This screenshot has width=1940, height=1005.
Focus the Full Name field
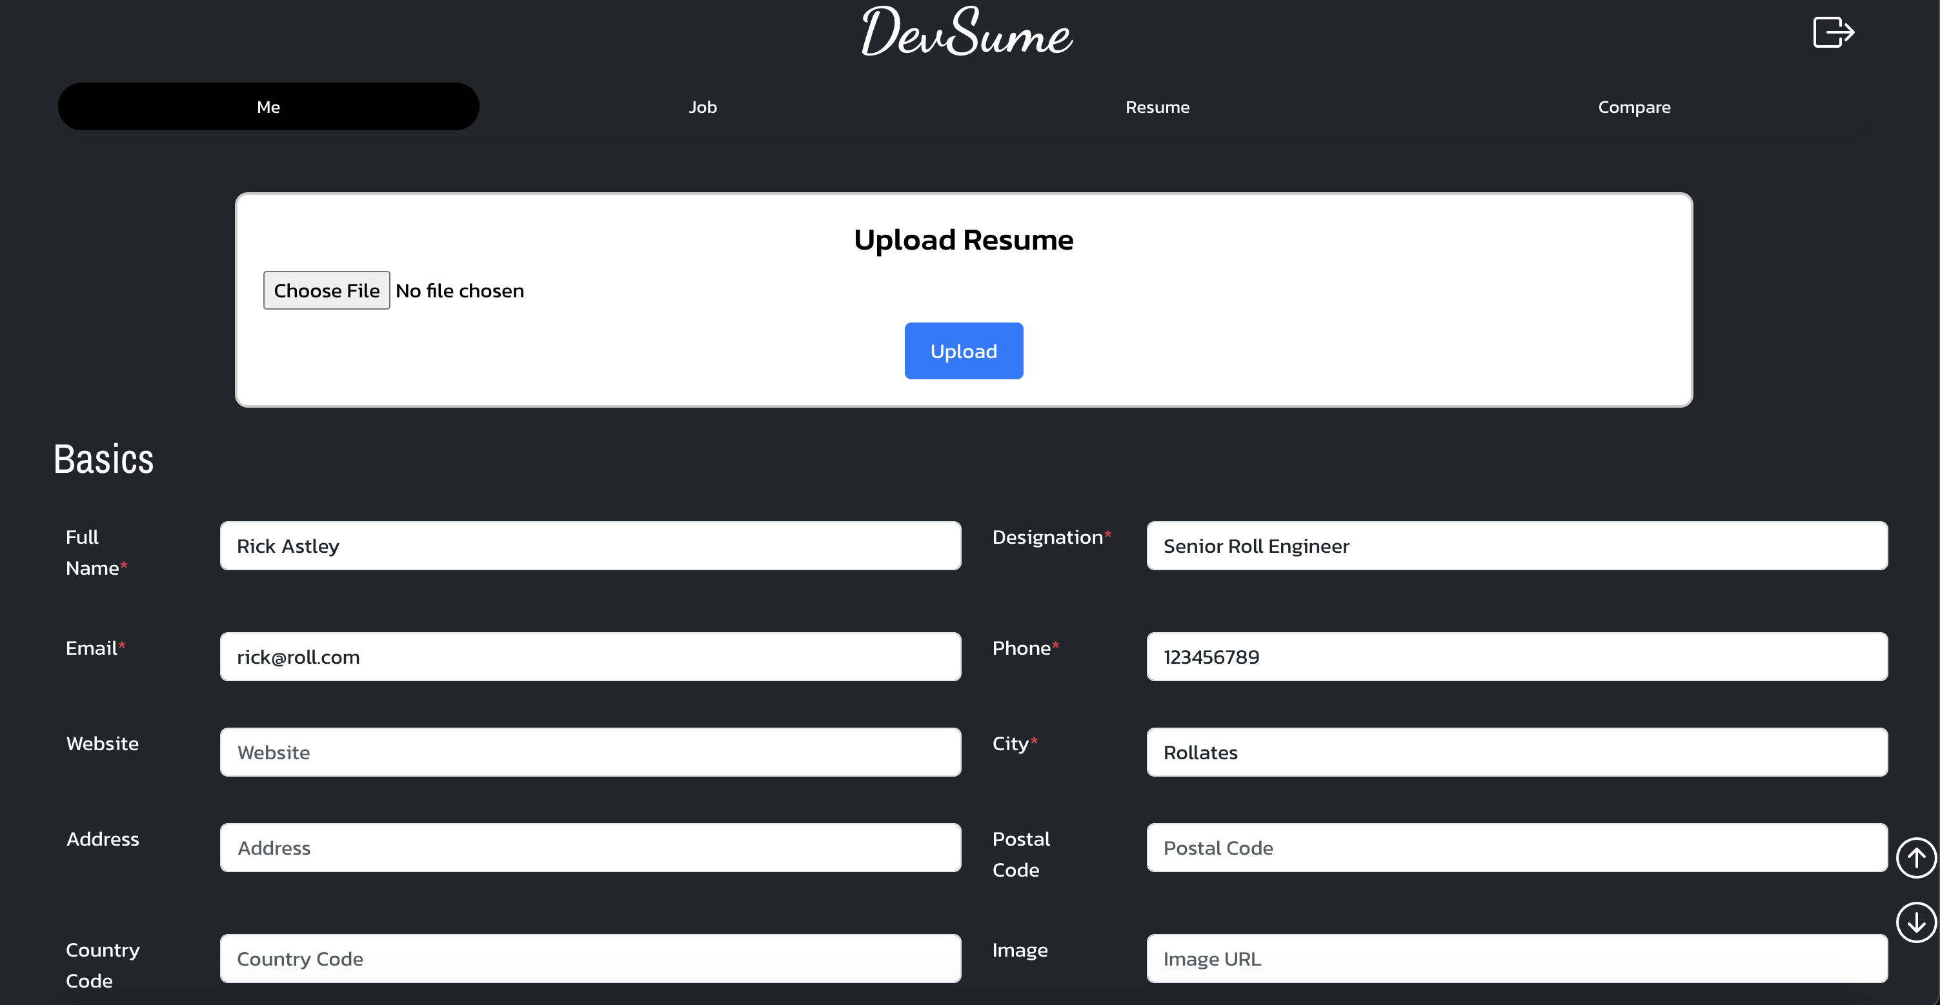[x=590, y=546]
